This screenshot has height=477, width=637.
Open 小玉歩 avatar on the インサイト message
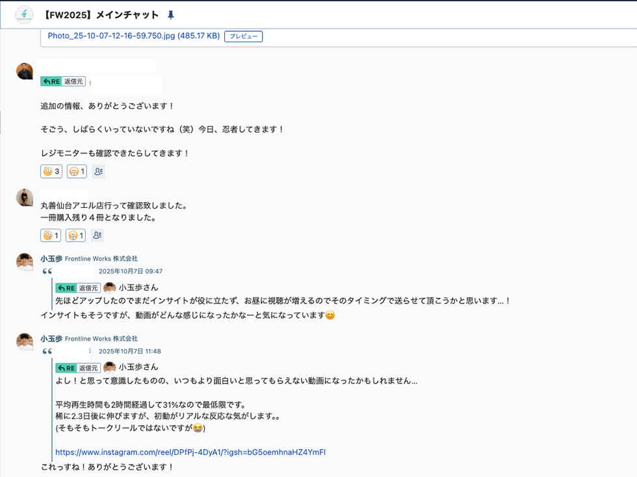point(25,261)
